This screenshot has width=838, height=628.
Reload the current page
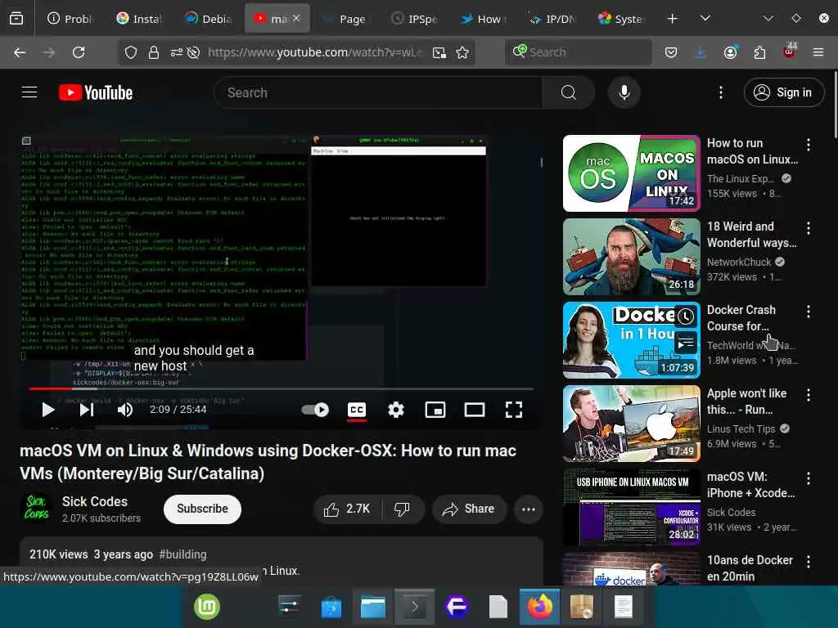pos(79,52)
